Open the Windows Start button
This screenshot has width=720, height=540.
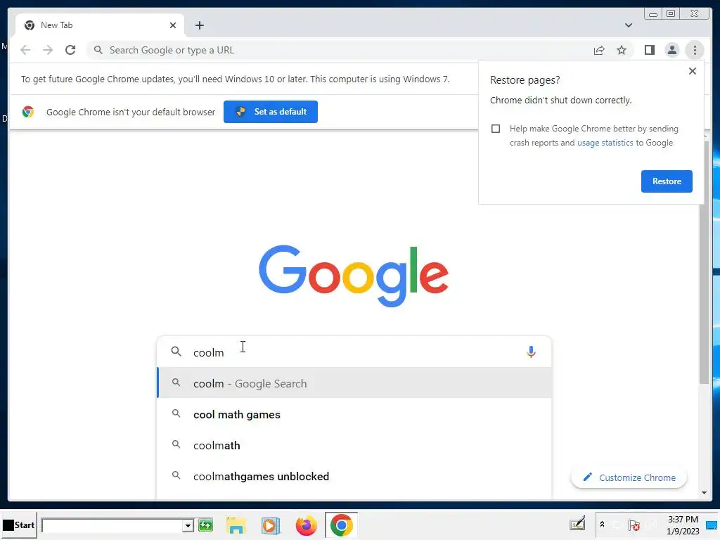coord(19,525)
